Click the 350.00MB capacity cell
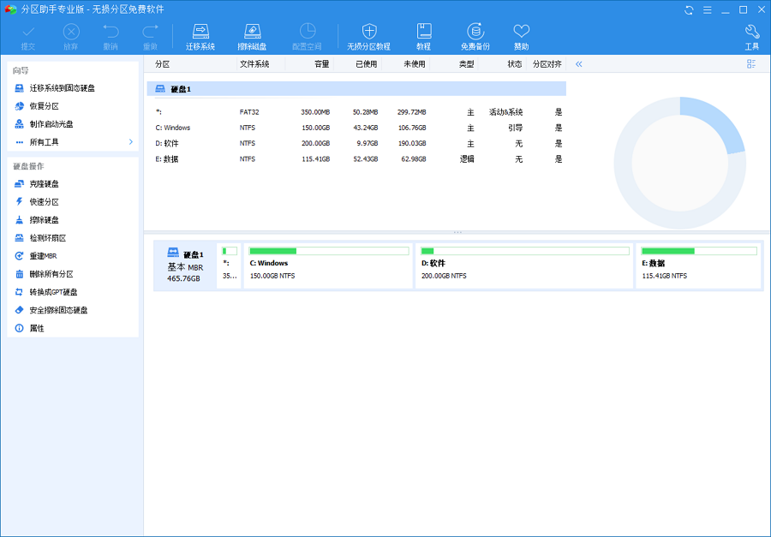Image resolution: width=771 pixels, height=537 pixels. click(x=315, y=112)
